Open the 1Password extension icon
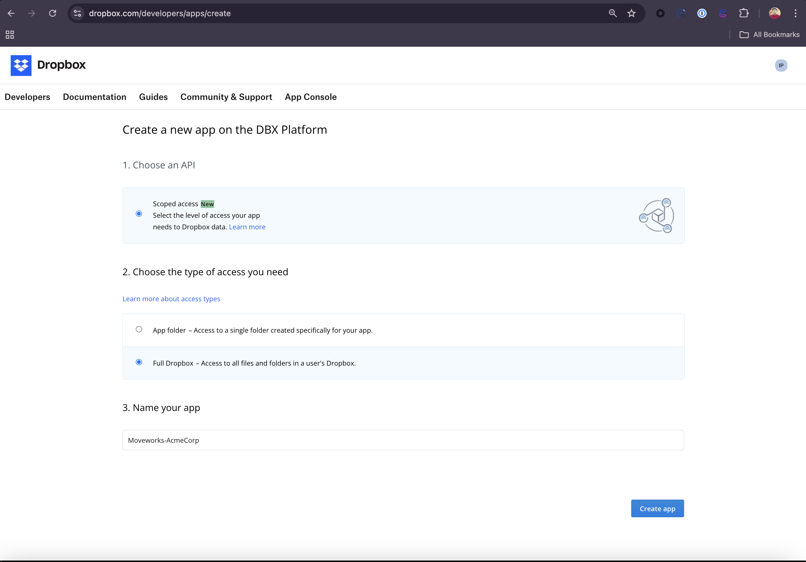Screen dimensions: 806x562 [702, 13]
